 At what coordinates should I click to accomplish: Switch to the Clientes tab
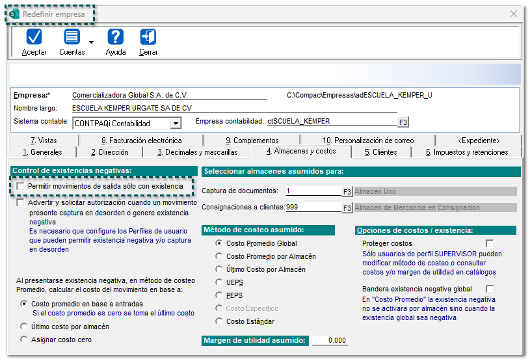pyautogui.click(x=380, y=152)
